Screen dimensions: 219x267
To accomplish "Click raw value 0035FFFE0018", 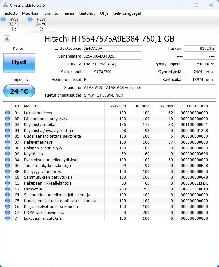I will (195, 189).
